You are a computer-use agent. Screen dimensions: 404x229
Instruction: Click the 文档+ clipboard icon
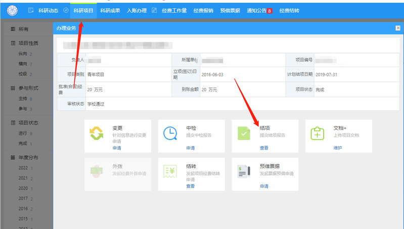coord(318,133)
